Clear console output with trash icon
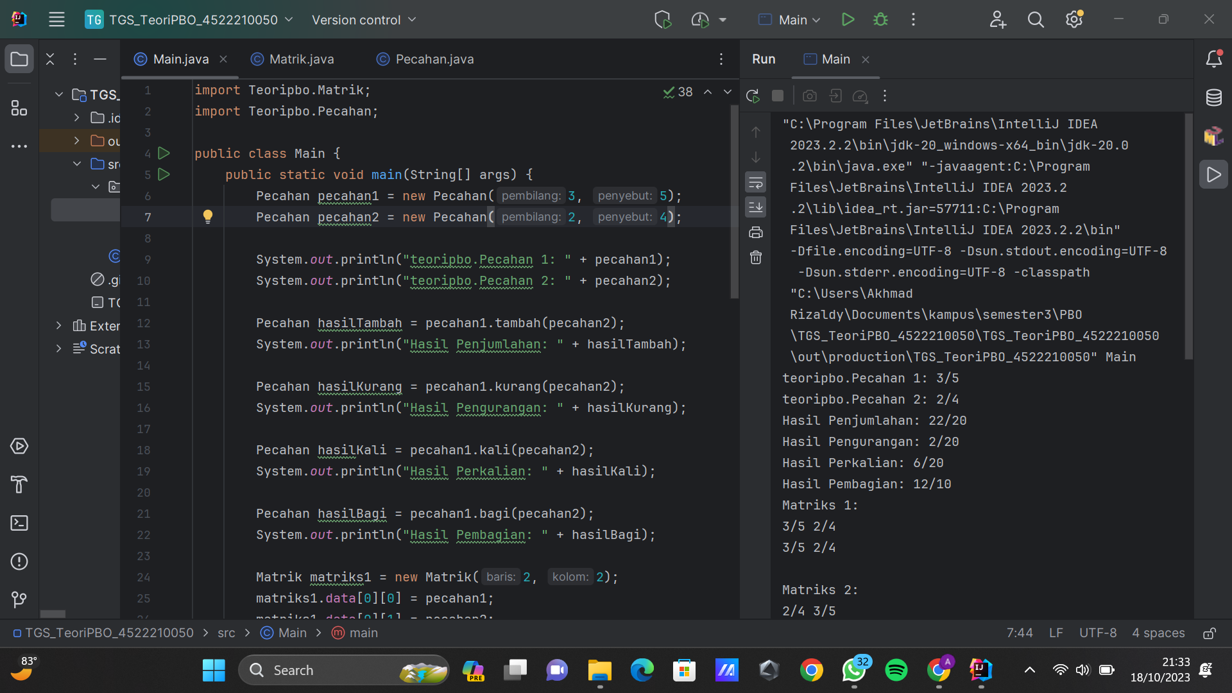 coord(756,258)
